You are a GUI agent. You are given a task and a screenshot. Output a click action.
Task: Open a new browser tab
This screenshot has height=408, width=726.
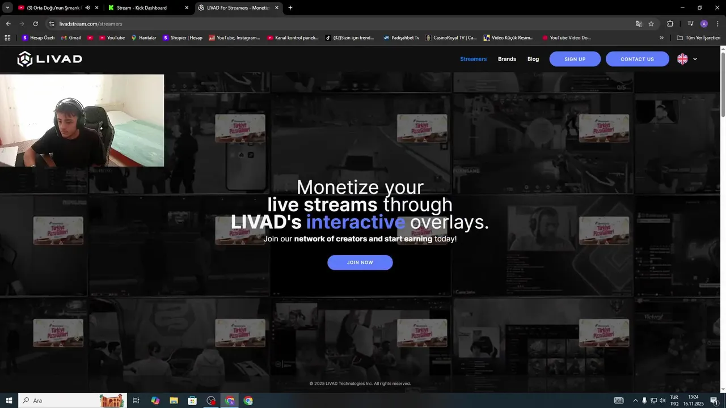(x=290, y=8)
